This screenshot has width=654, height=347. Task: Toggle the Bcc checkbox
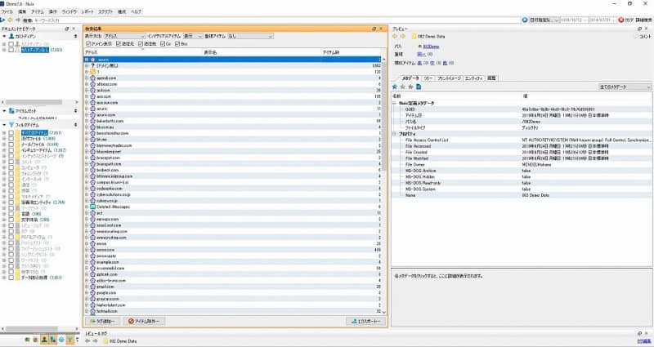[177, 44]
